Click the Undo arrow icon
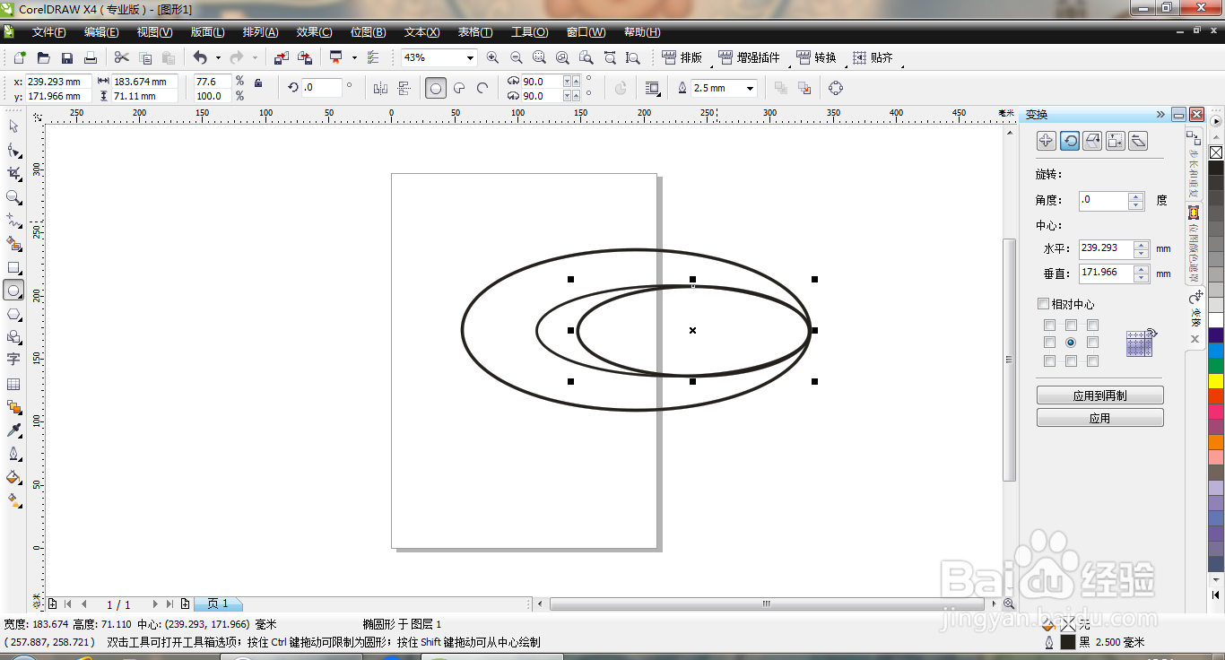 click(x=200, y=57)
